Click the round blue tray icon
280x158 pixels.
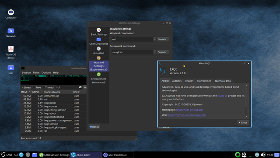coord(257,154)
